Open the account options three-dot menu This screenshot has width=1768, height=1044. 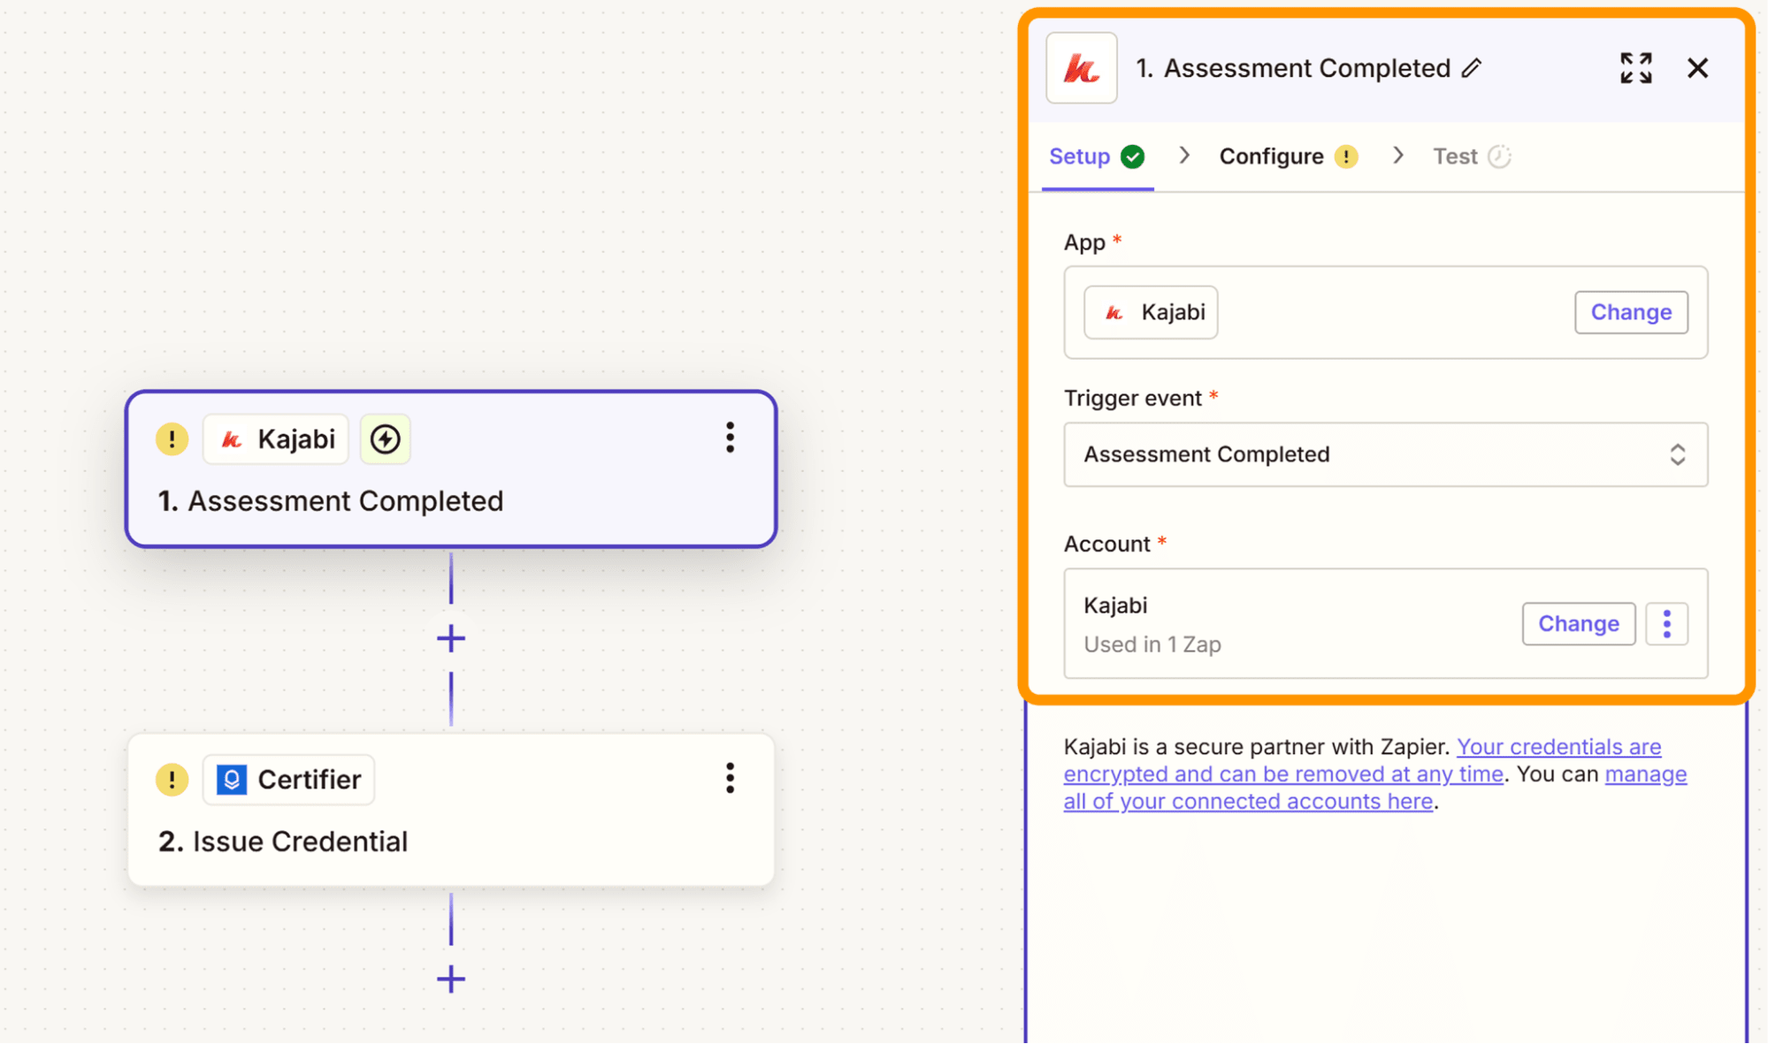click(x=1667, y=624)
